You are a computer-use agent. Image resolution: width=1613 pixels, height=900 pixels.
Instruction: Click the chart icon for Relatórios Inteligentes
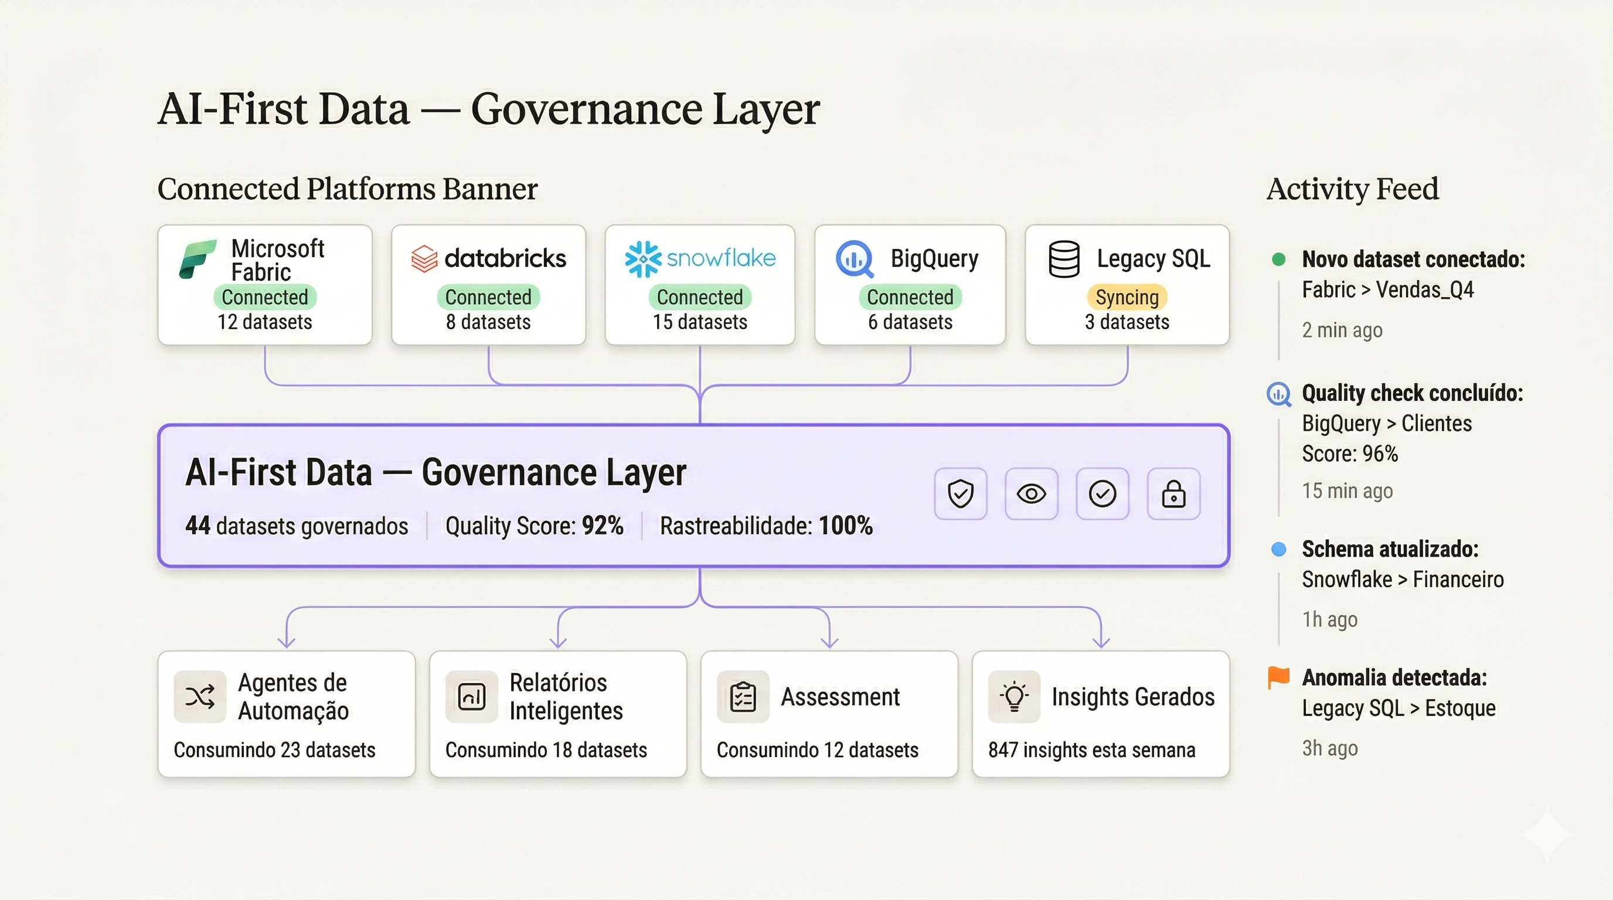coord(471,697)
